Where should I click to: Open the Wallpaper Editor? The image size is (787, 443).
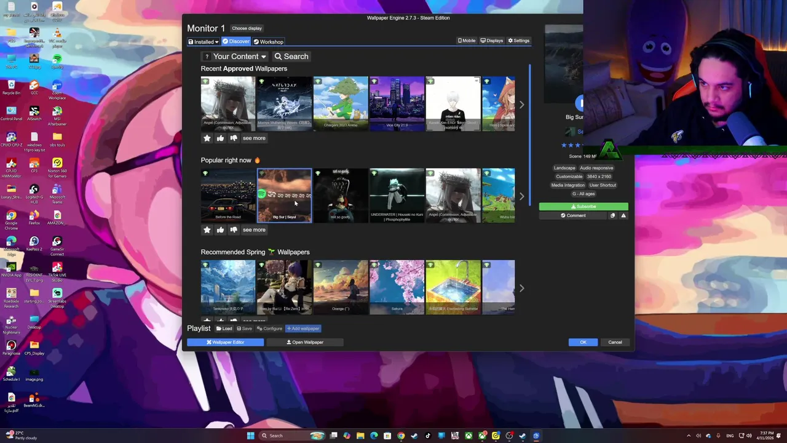coord(225,342)
